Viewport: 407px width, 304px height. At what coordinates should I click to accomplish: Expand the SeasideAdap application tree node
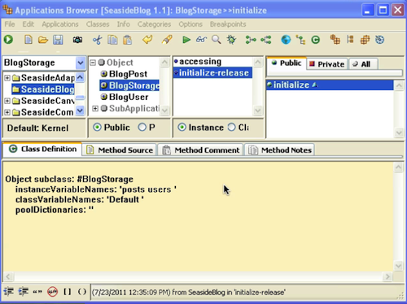click(7, 78)
